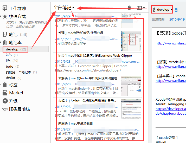Click the first crifan link under 【整理】xcode开 title
The image size is (186, 143).
coord(171,43)
